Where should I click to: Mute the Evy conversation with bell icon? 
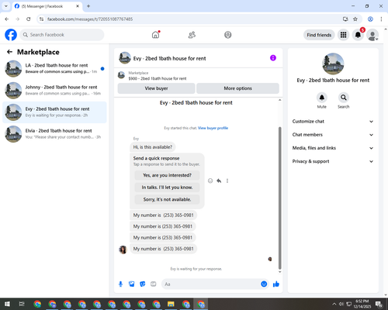point(321,98)
